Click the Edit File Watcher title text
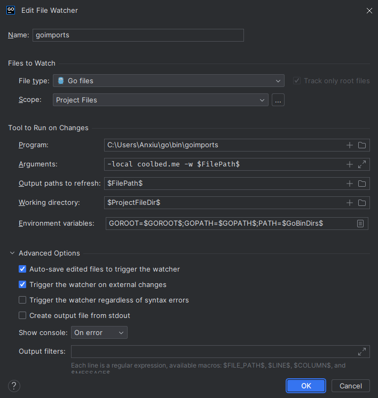378x398 pixels. click(x=50, y=11)
